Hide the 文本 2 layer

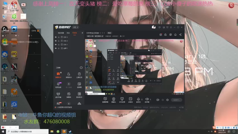(x=56, y=41)
